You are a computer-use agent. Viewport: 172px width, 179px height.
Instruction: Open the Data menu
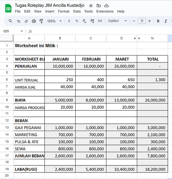tap(77, 11)
